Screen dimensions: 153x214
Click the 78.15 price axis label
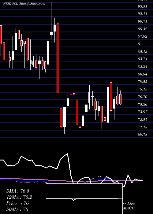pyautogui.click(x=143, y=89)
